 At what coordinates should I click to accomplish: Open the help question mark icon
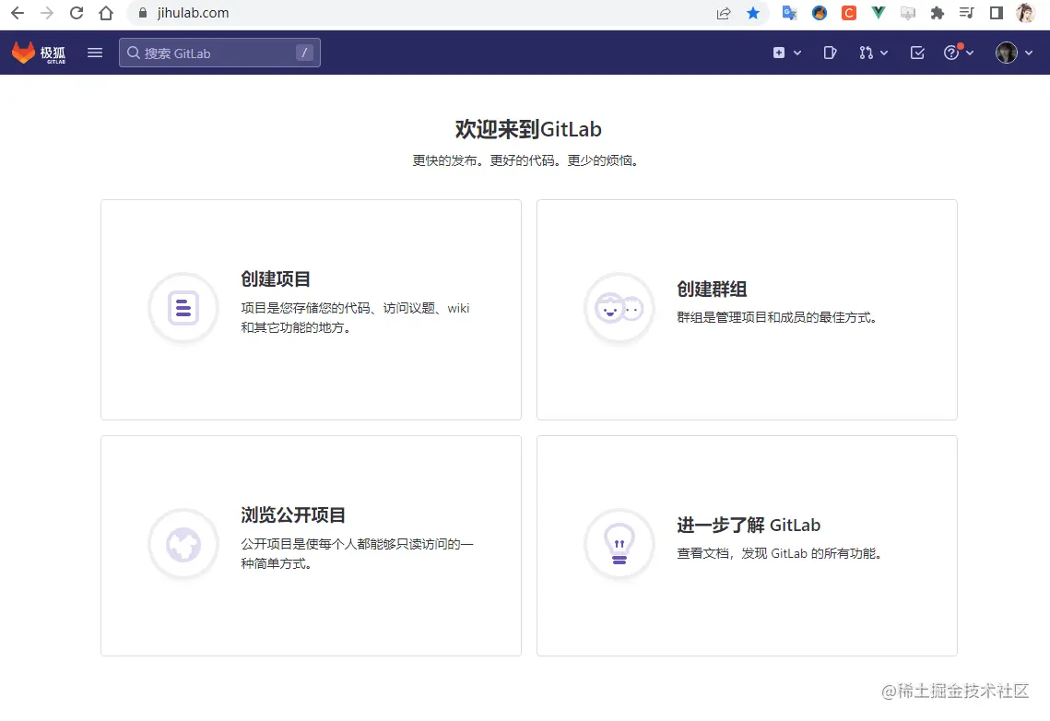click(x=951, y=53)
